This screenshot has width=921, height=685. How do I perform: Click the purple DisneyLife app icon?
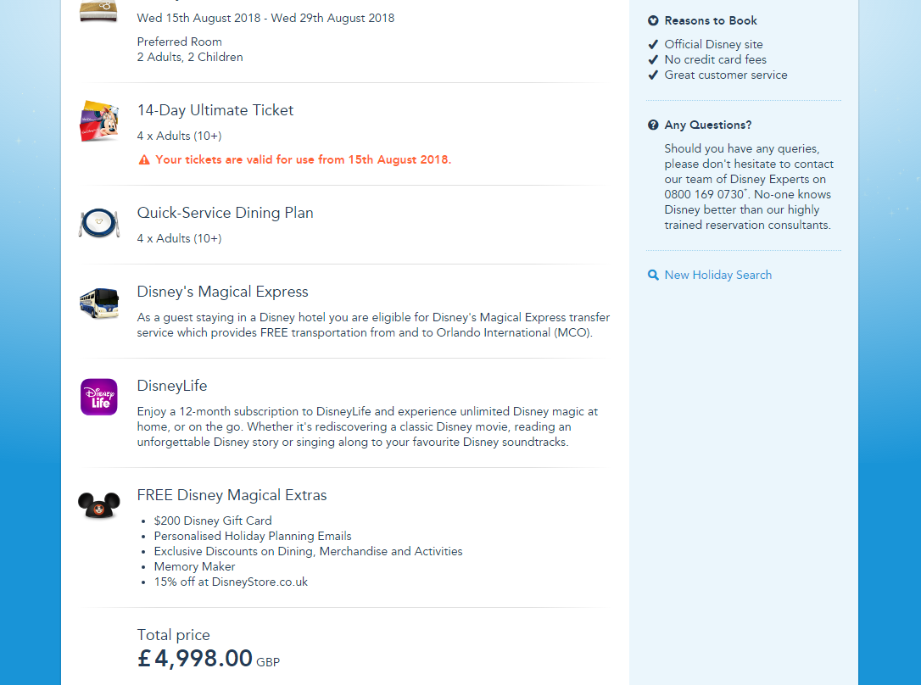(99, 397)
